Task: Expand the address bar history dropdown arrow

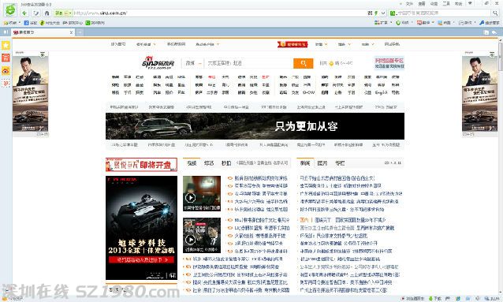Action: pyautogui.click(x=383, y=13)
